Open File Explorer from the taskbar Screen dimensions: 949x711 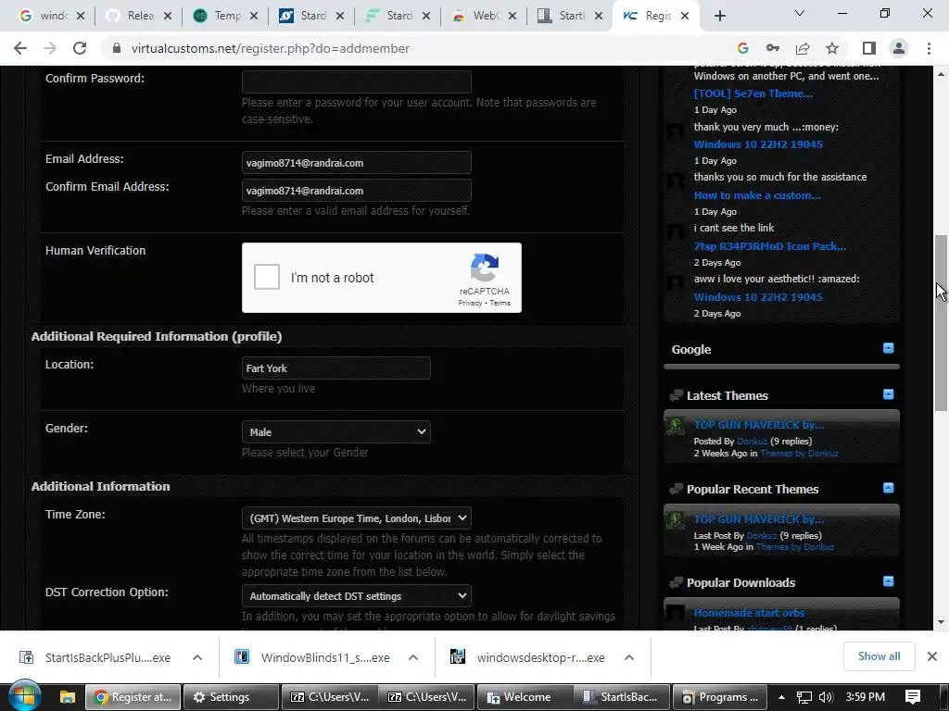(67, 697)
